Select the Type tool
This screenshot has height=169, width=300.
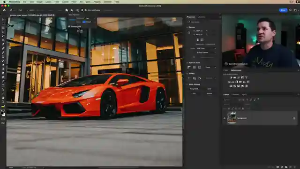3,85
